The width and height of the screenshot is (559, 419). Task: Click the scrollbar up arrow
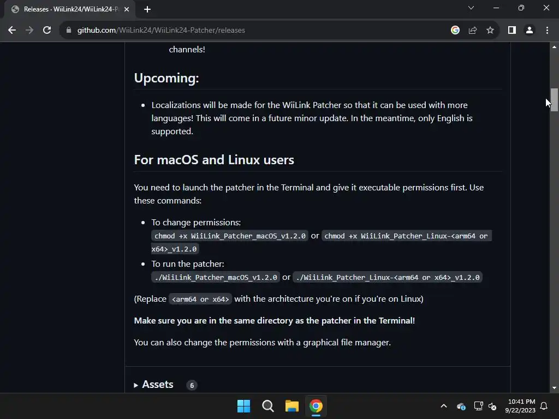(x=554, y=47)
